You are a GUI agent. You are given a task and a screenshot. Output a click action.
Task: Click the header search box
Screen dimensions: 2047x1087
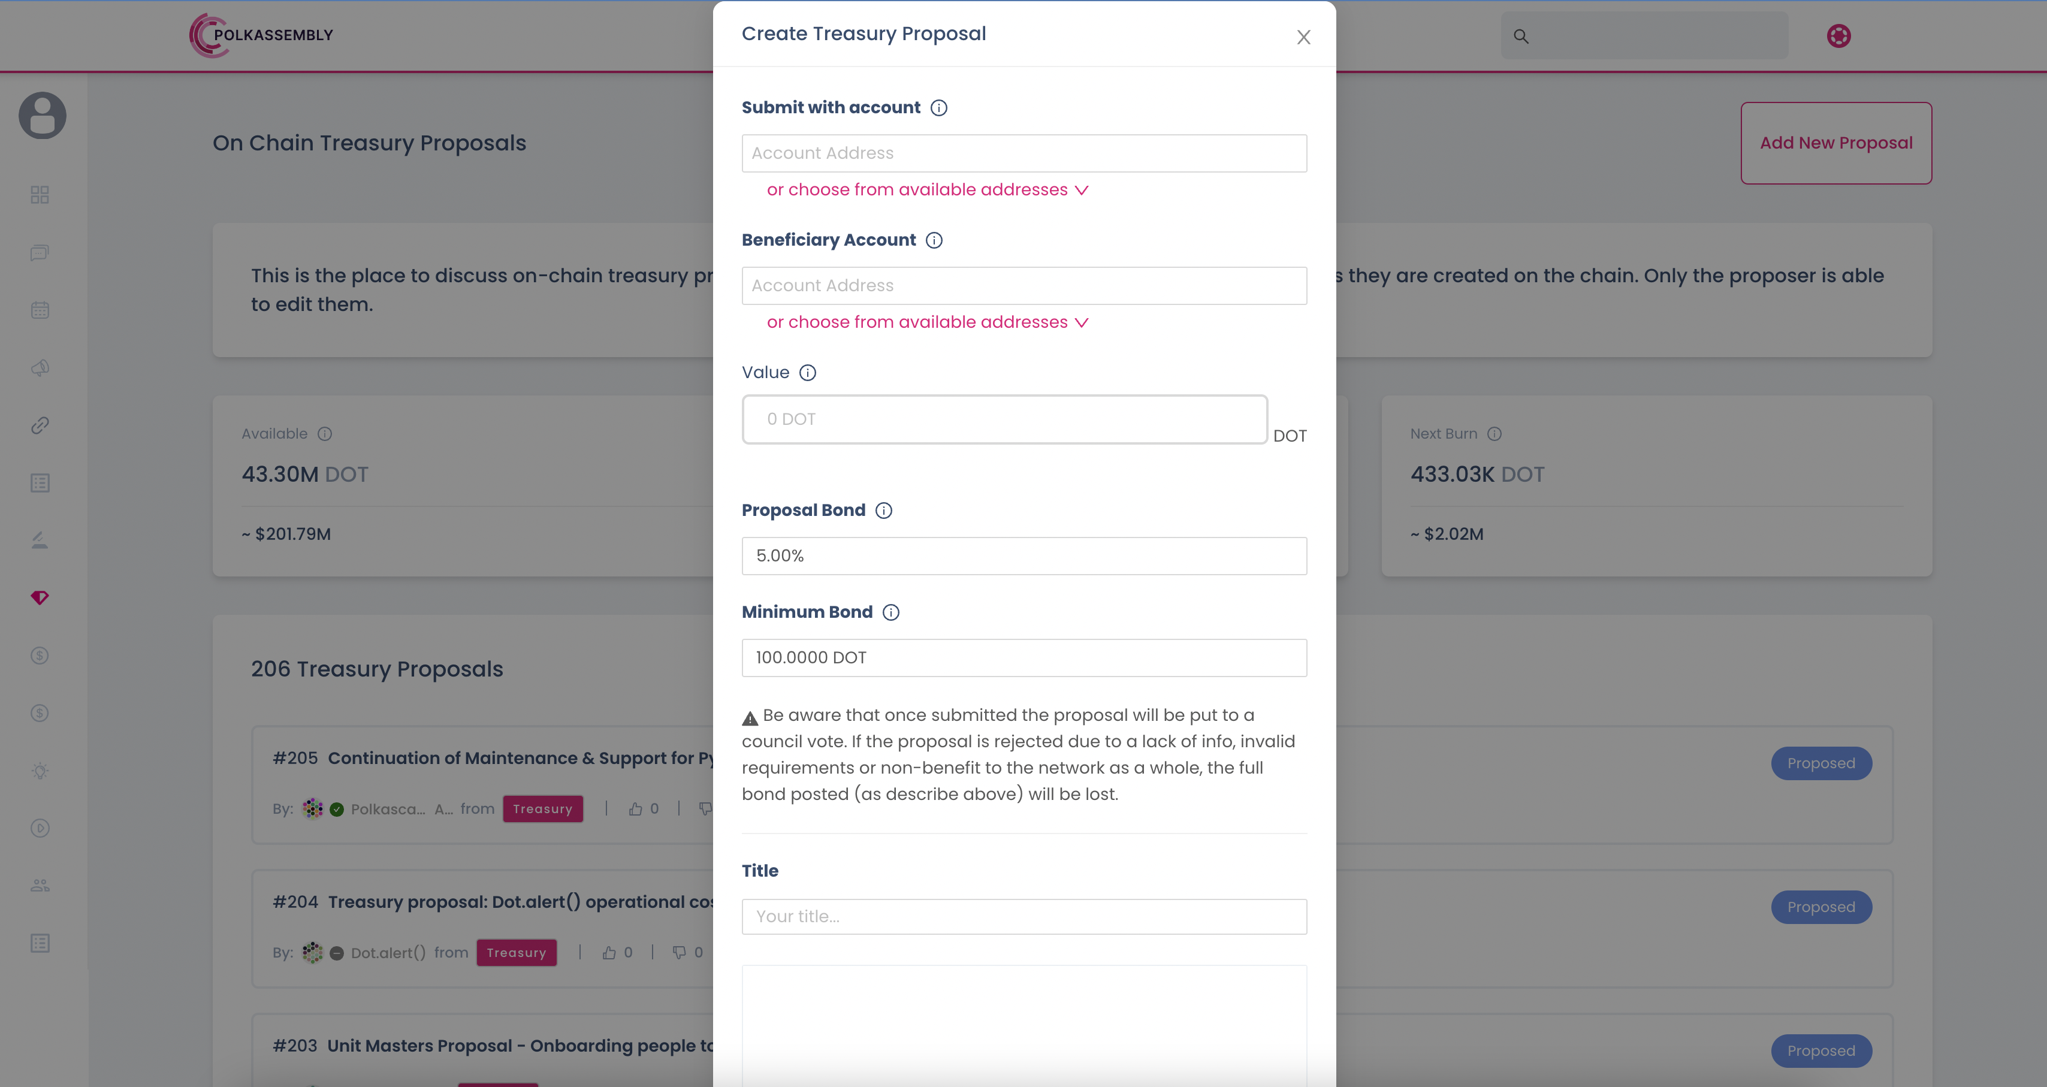pyautogui.click(x=1644, y=36)
